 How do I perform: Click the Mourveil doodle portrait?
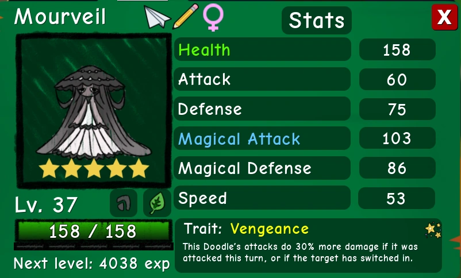[x=94, y=110]
